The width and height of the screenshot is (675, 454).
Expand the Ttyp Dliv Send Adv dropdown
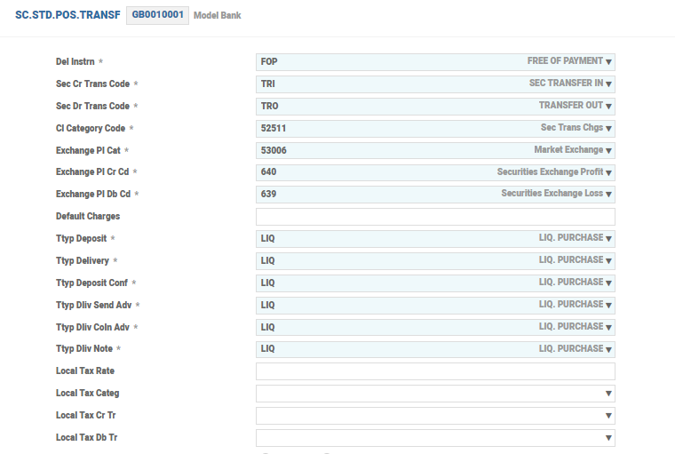[609, 306]
